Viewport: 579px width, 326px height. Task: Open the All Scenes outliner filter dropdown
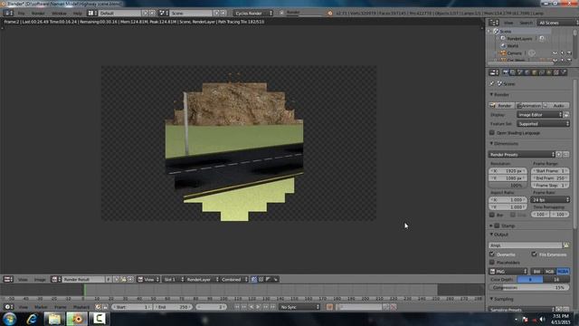(x=557, y=23)
